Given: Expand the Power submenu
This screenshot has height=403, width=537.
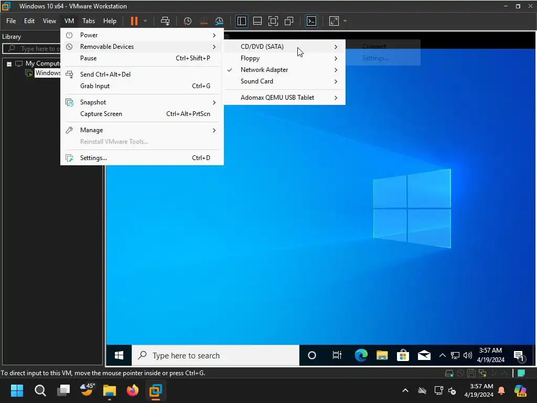Looking at the screenshot, I should [x=142, y=35].
